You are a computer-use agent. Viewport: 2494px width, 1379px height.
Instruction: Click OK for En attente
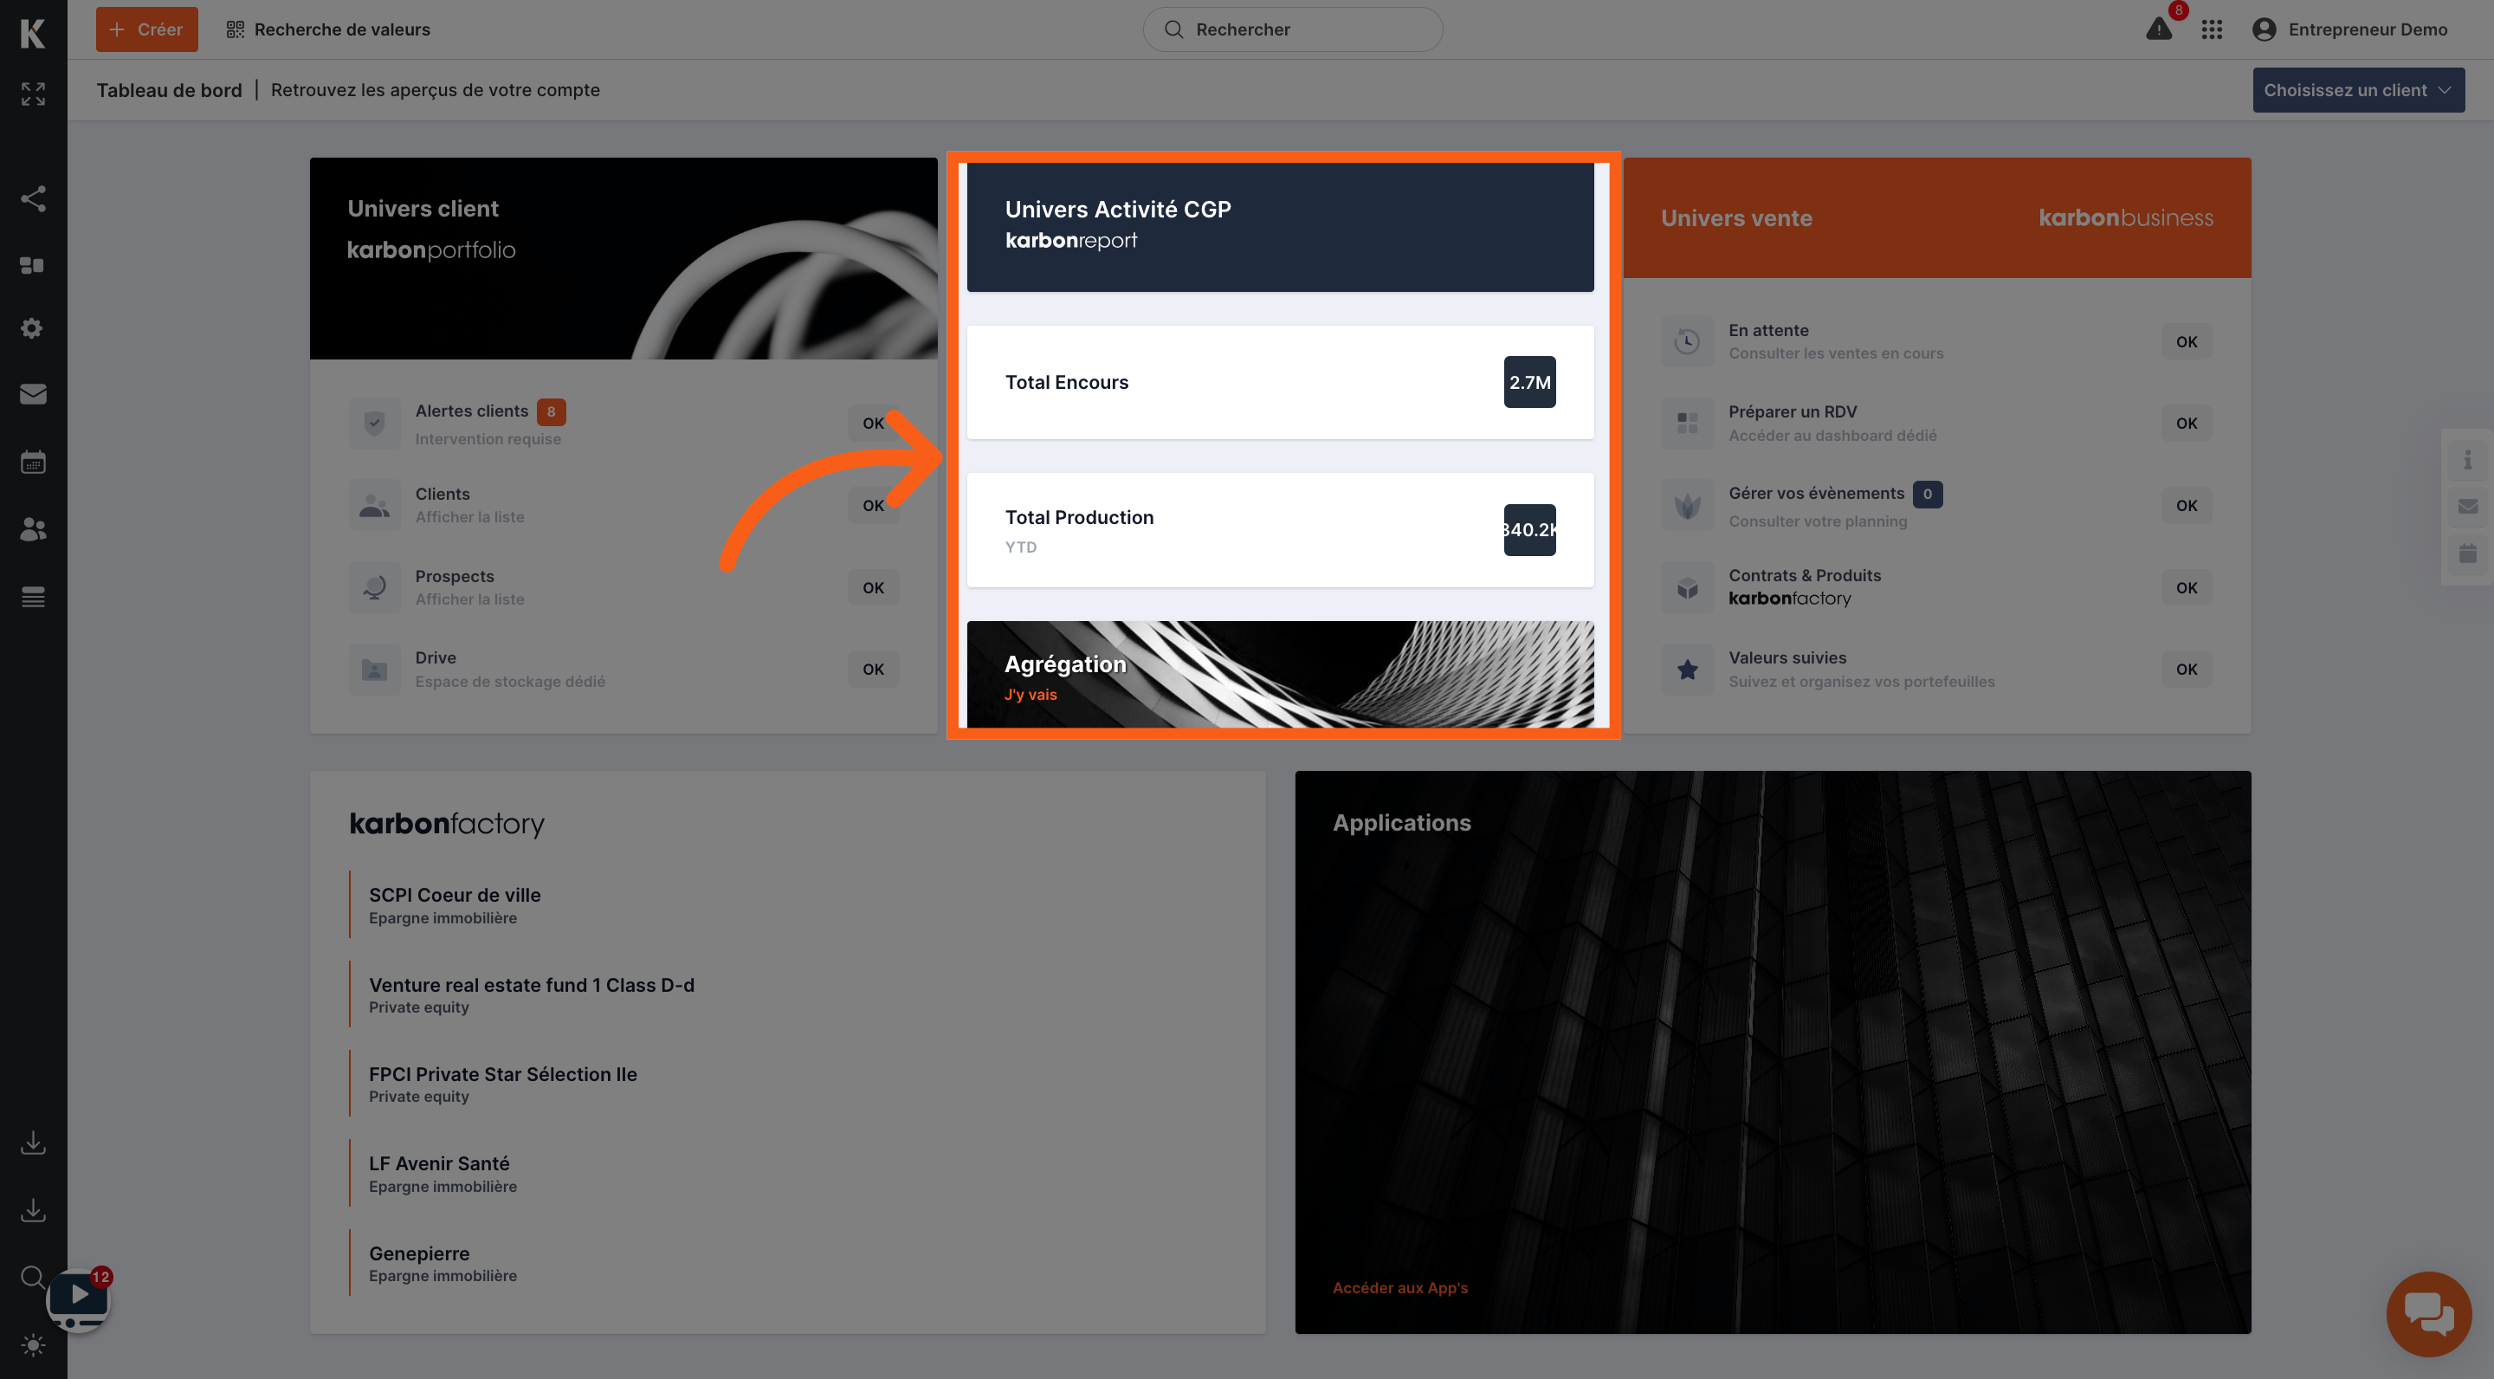[x=2186, y=342]
